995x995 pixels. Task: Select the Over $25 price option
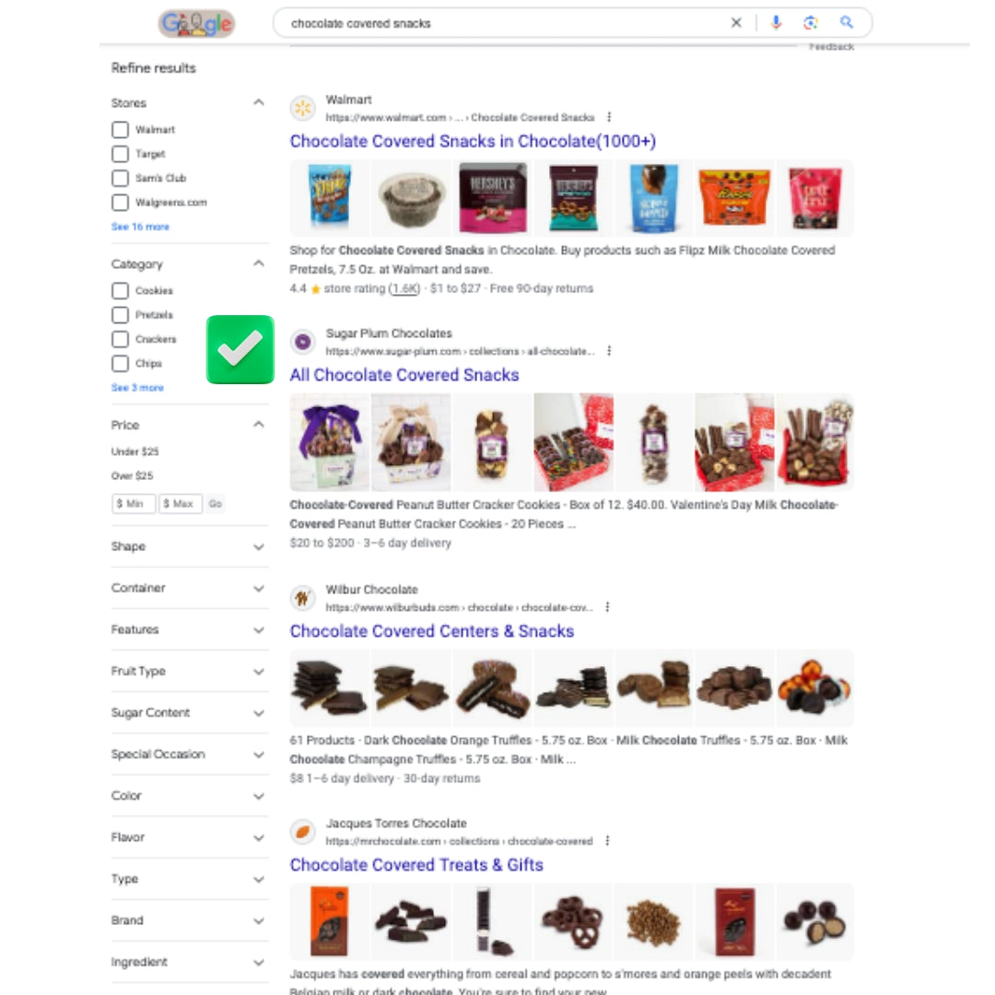pyautogui.click(x=132, y=475)
